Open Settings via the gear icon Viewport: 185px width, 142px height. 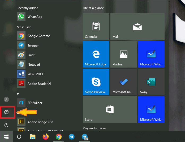click(6, 112)
